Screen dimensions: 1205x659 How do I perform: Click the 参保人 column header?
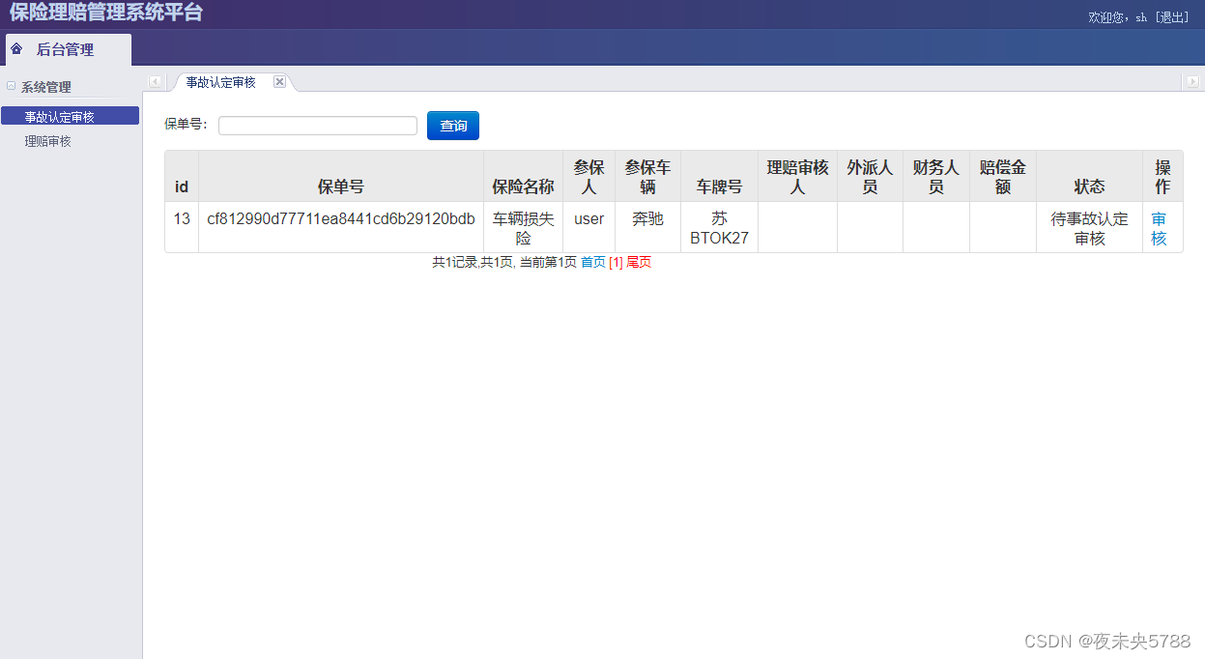click(588, 176)
